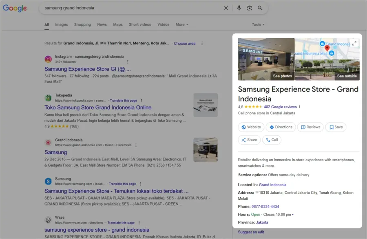367x239 pixels.
Task: Expand the More search categories dropdown
Action: click(182, 24)
